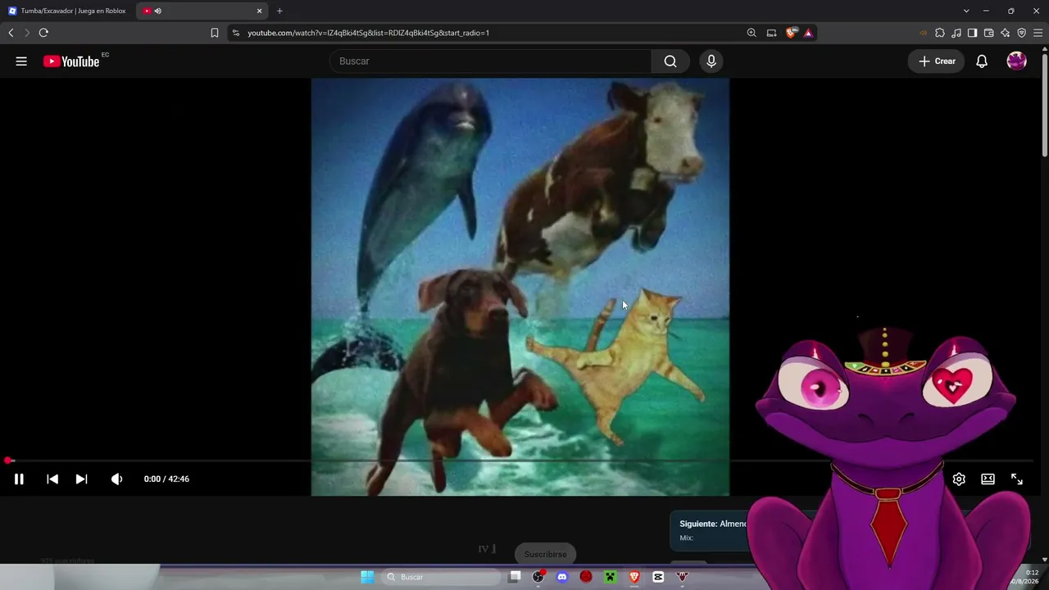Open the browser main menu
Viewport: 1049px width, 590px height.
(1038, 33)
